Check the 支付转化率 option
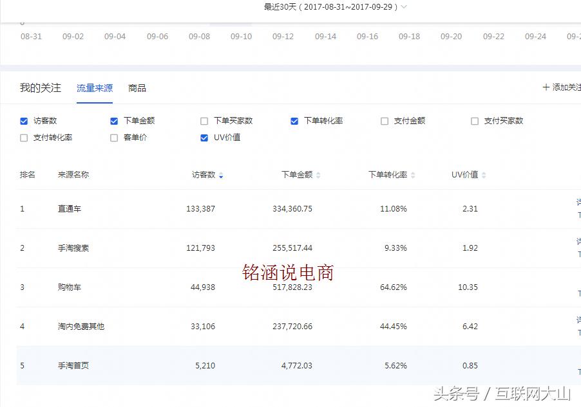 point(23,138)
